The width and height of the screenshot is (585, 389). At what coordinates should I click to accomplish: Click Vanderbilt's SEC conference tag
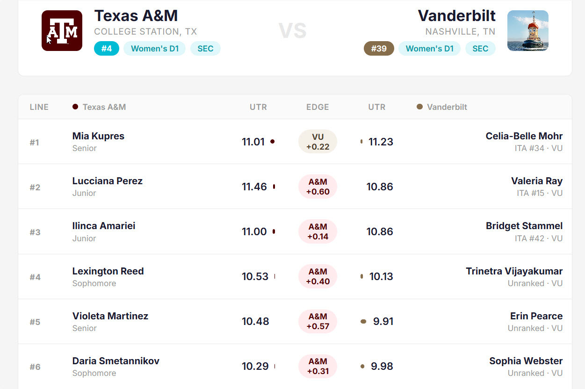pos(480,49)
